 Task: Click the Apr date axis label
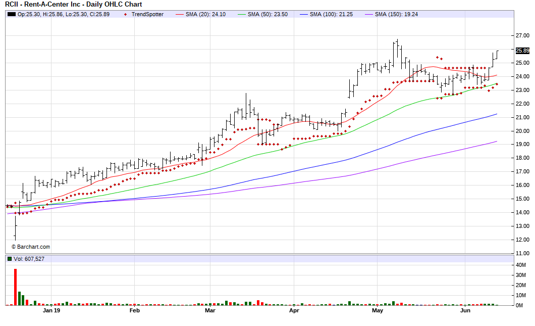pos(294,310)
